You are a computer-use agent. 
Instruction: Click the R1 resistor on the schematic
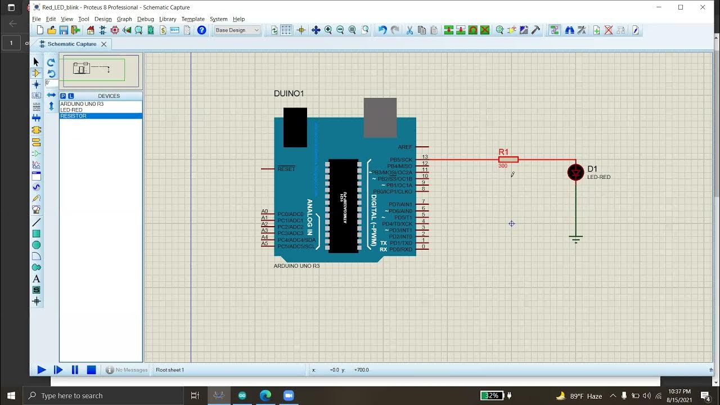coord(508,160)
